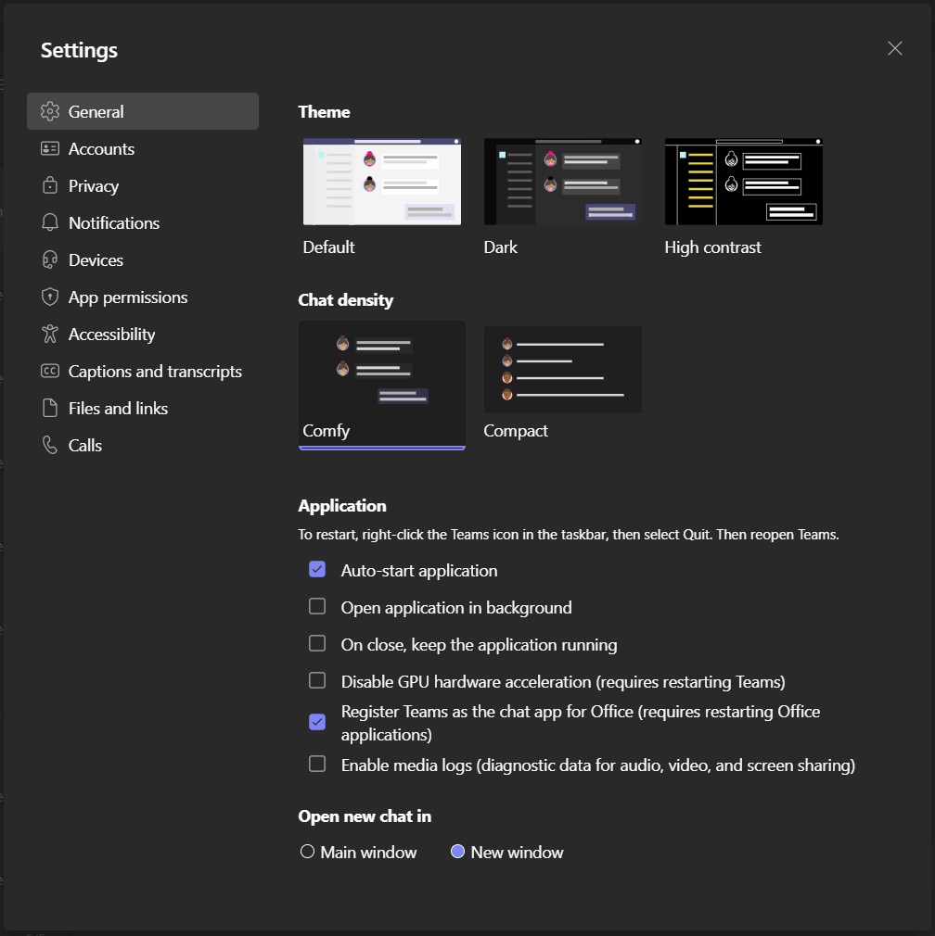This screenshot has height=936, width=935.
Task: Disable Auto-start application
Action: 317,569
